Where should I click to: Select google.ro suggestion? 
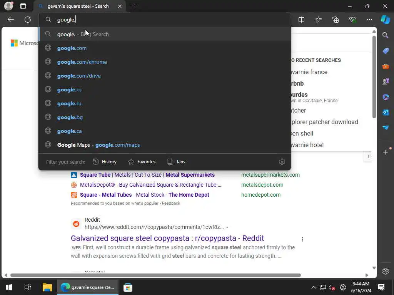tap(165, 89)
